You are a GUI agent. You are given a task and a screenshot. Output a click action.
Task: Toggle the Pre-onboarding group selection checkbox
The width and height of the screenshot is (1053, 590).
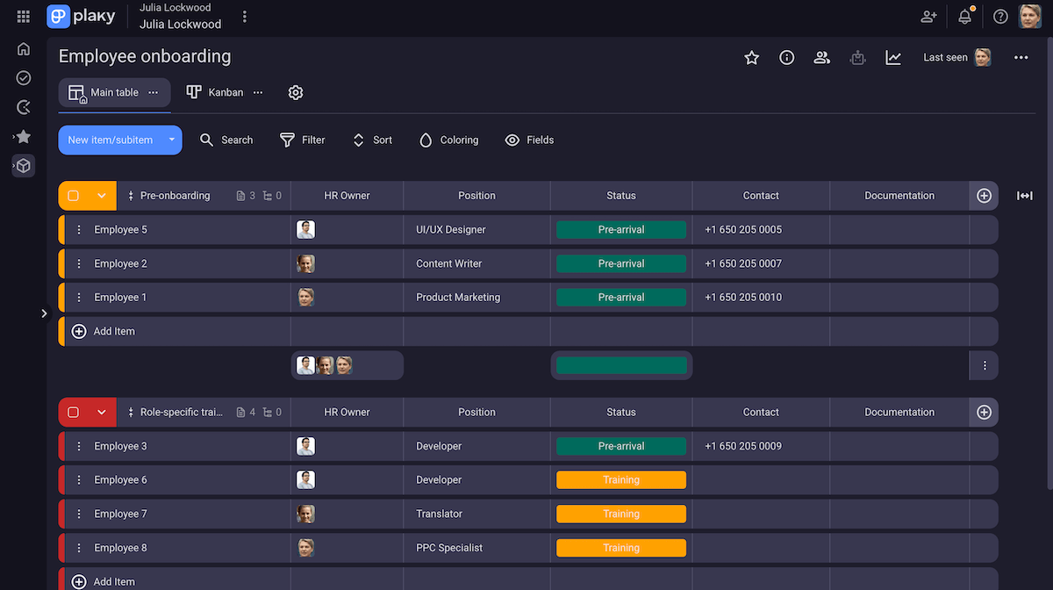(x=75, y=195)
